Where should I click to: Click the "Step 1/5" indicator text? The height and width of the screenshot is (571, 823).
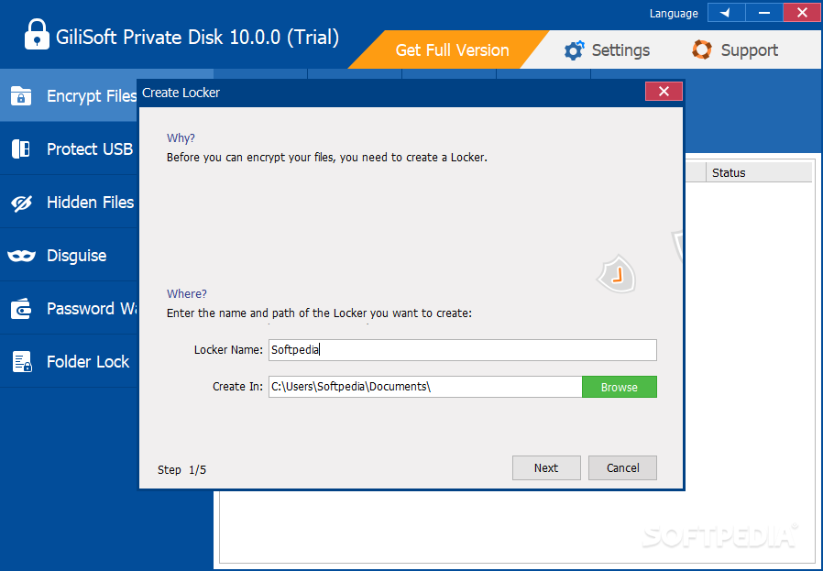182,469
